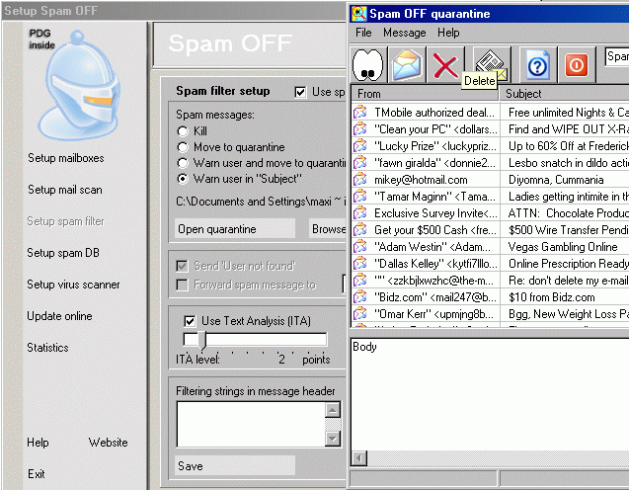
Task: Open the File menu in quarantine window
Action: coord(363,33)
